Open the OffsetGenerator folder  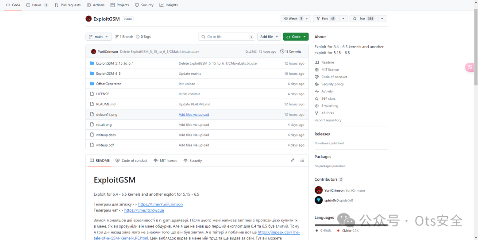coord(108,84)
